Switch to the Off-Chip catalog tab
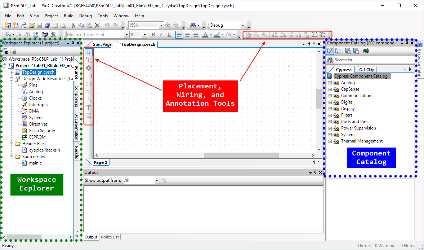 point(367,70)
